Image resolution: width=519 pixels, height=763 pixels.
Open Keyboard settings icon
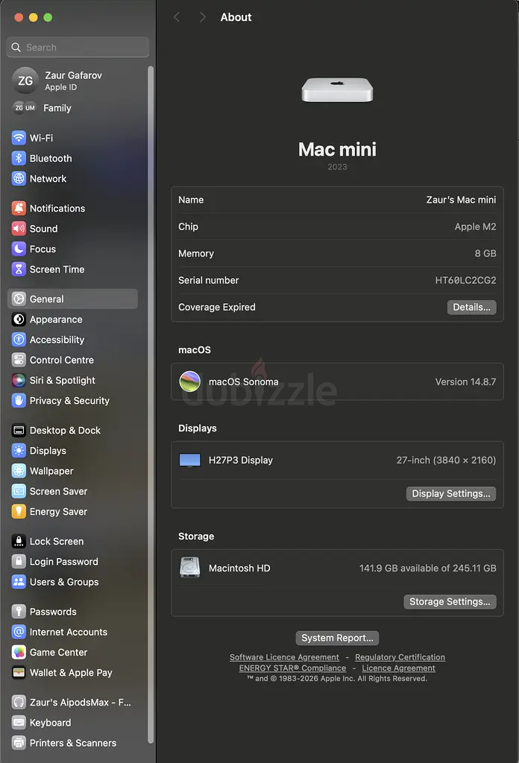[x=19, y=723]
